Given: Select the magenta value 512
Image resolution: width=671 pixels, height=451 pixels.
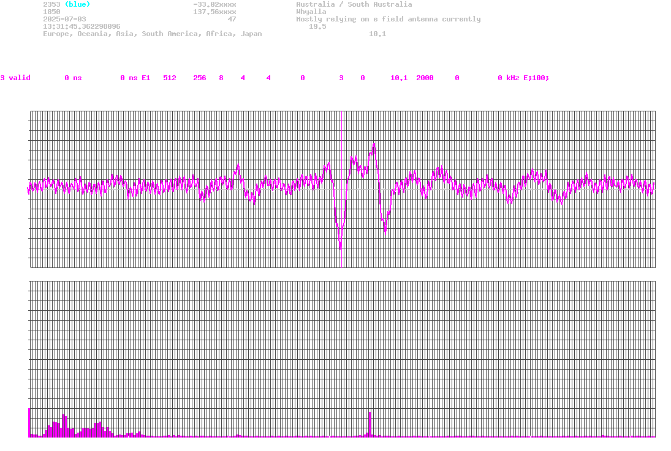Looking at the screenshot, I should tap(170, 78).
